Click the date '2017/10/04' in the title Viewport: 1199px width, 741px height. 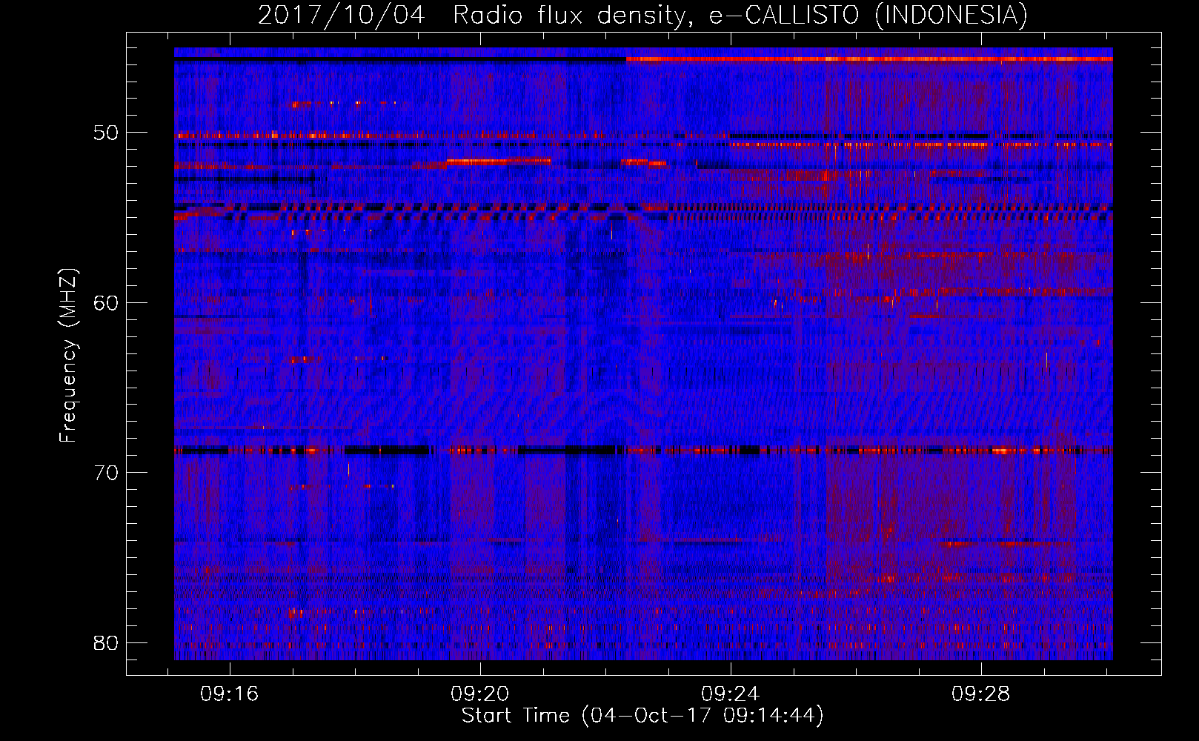pyautogui.click(x=341, y=15)
